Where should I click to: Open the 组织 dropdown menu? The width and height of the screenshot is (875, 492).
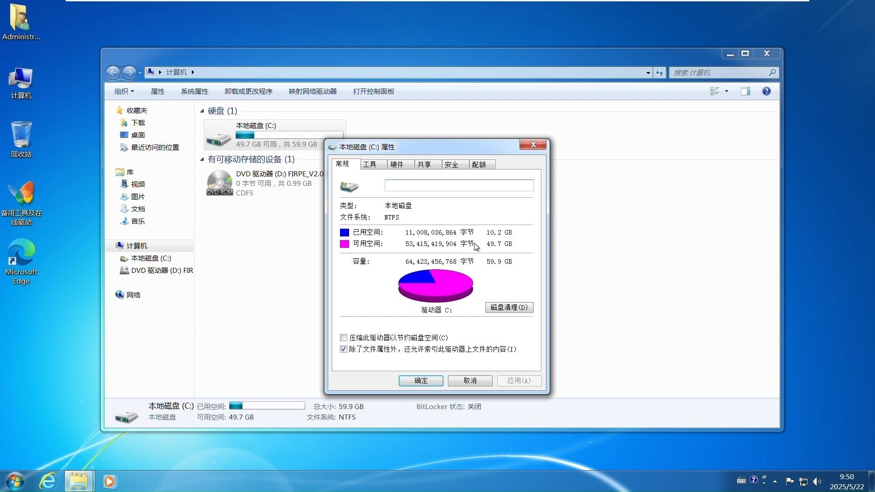tap(124, 92)
